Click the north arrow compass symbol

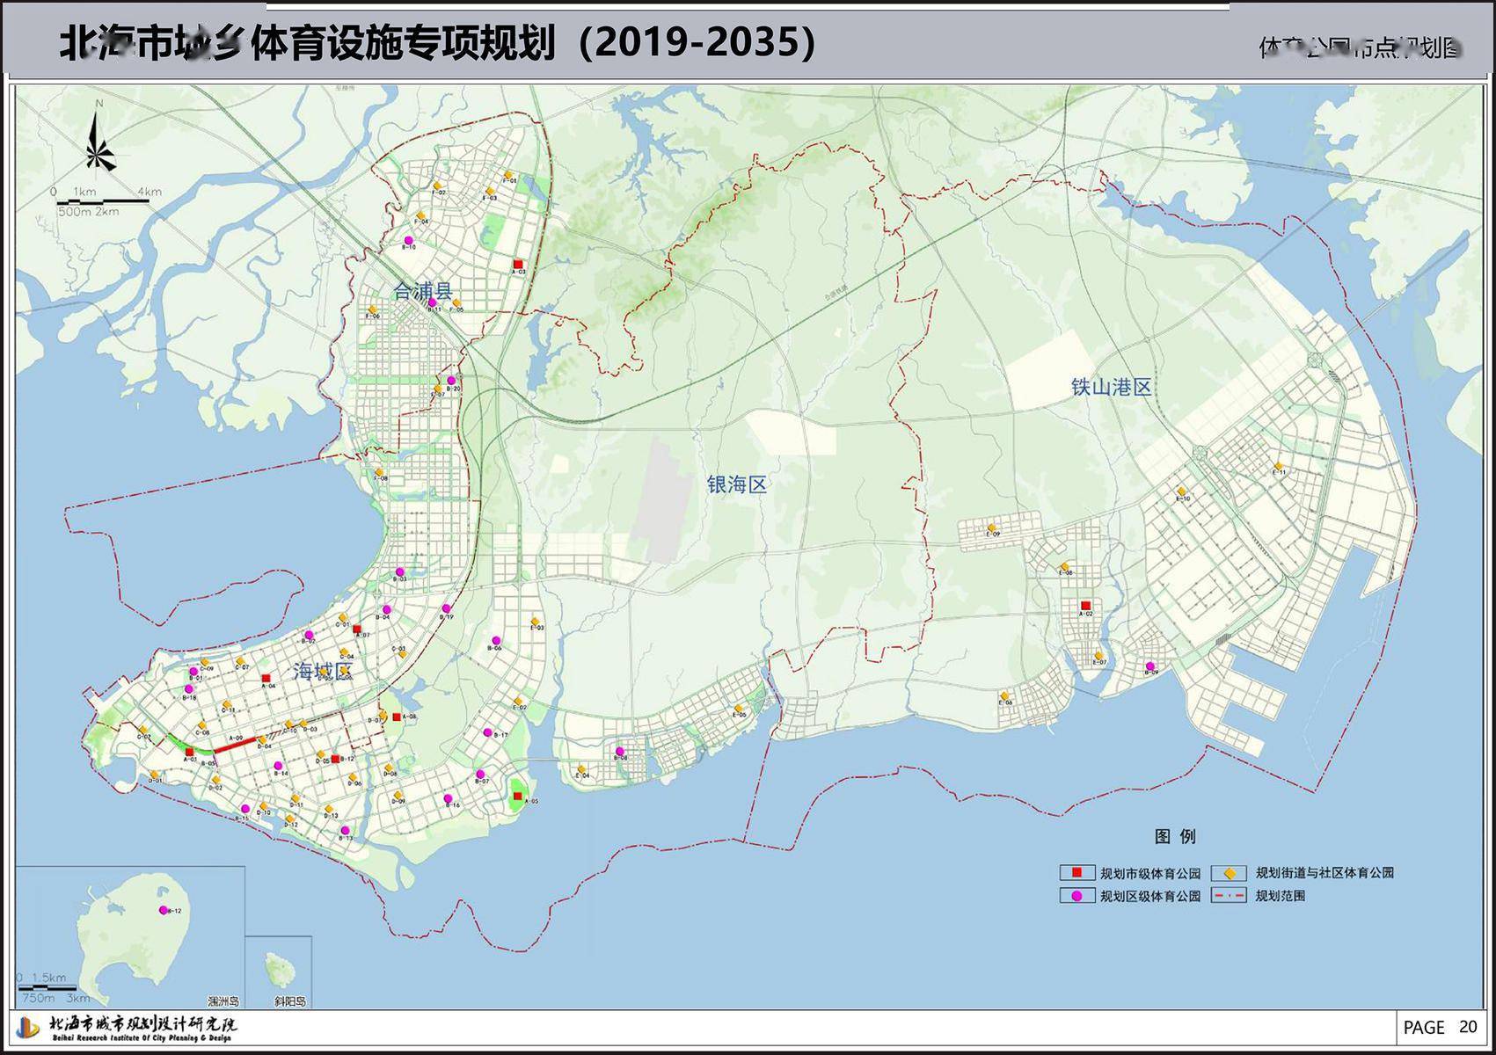(99, 136)
